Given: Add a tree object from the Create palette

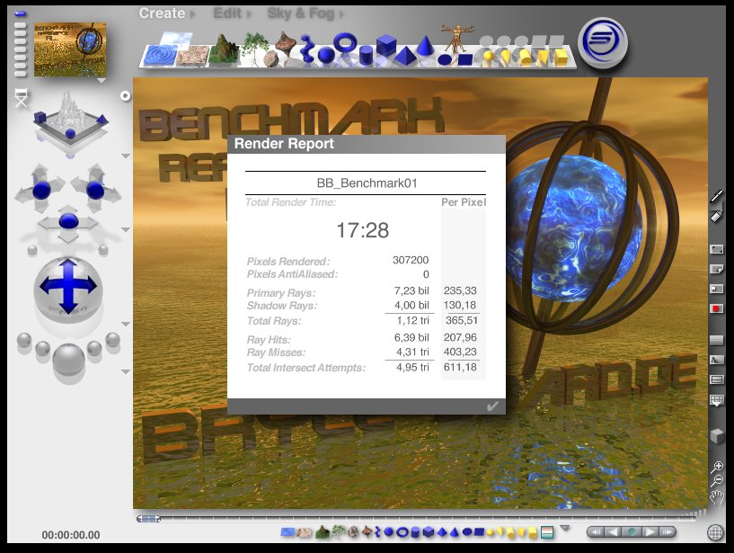Looking at the screenshot, I should point(255,46).
